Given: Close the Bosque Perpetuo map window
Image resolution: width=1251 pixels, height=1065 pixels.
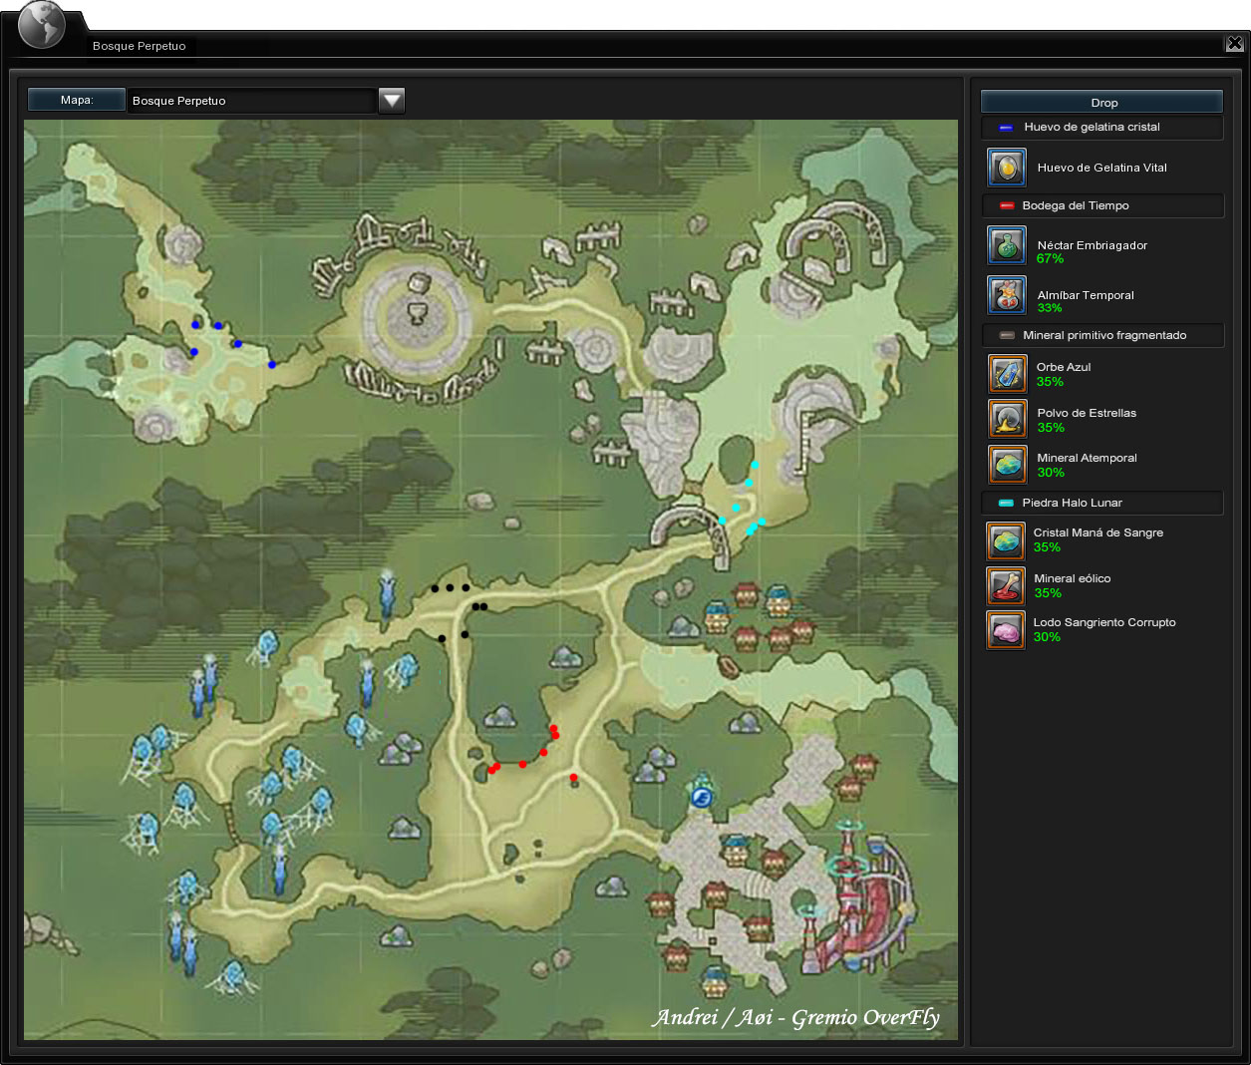Looking at the screenshot, I should [x=1234, y=43].
